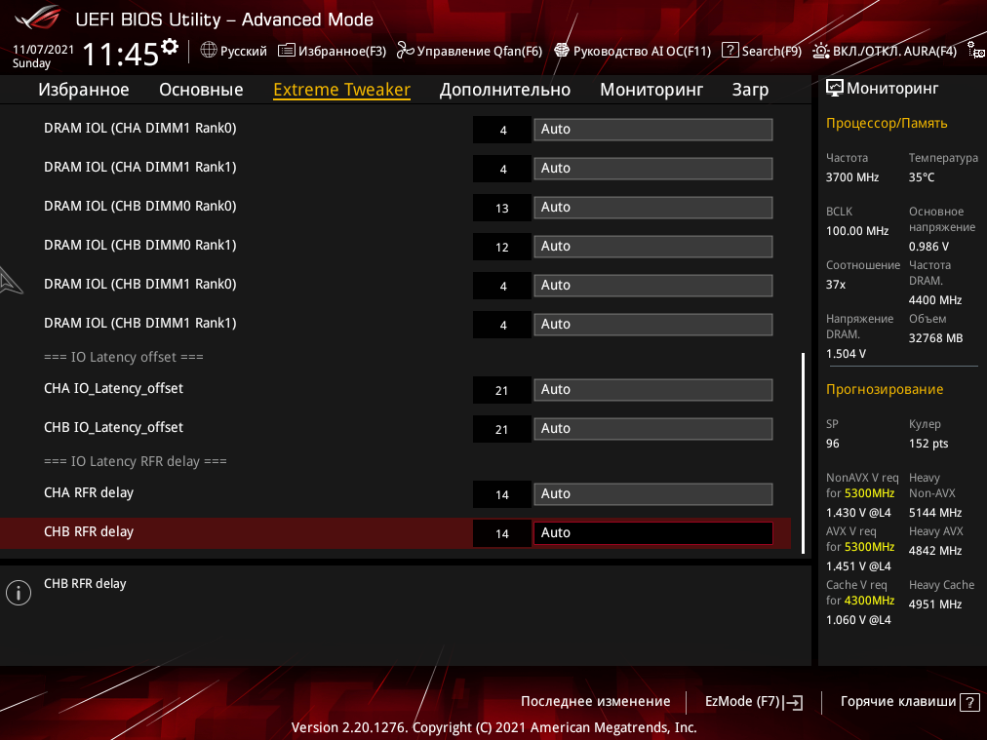Screen dimensions: 987x740
Task: Open Управление Qfan(F6)
Action: click(x=480, y=51)
